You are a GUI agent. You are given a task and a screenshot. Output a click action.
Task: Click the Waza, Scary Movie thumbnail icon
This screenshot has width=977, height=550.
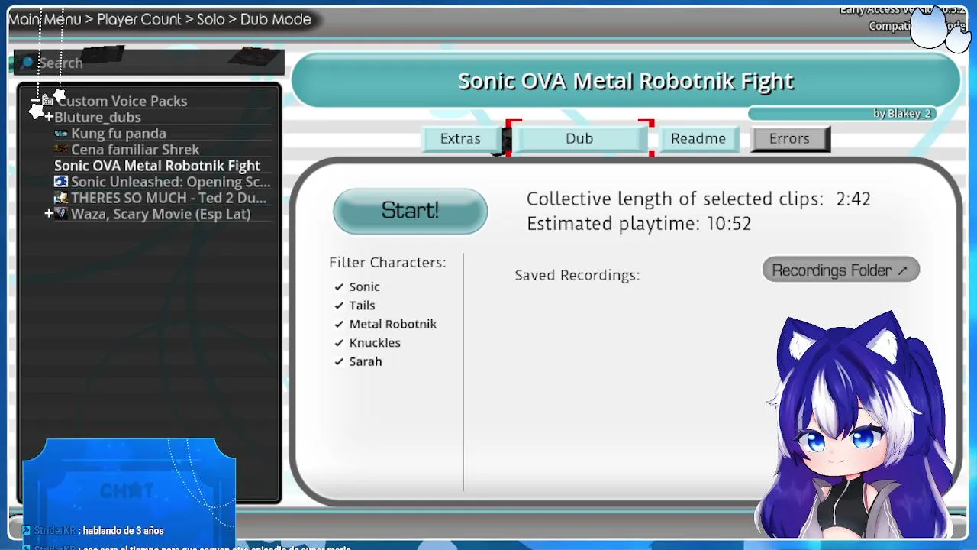[x=61, y=214]
